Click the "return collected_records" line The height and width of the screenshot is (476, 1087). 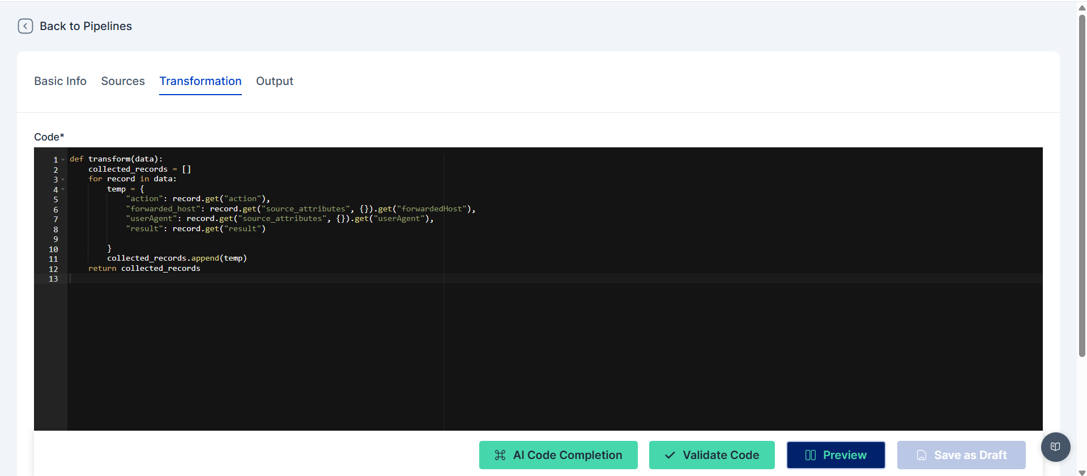(144, 269)
